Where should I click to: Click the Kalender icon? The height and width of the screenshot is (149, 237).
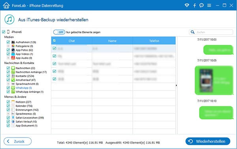(13, 106)
